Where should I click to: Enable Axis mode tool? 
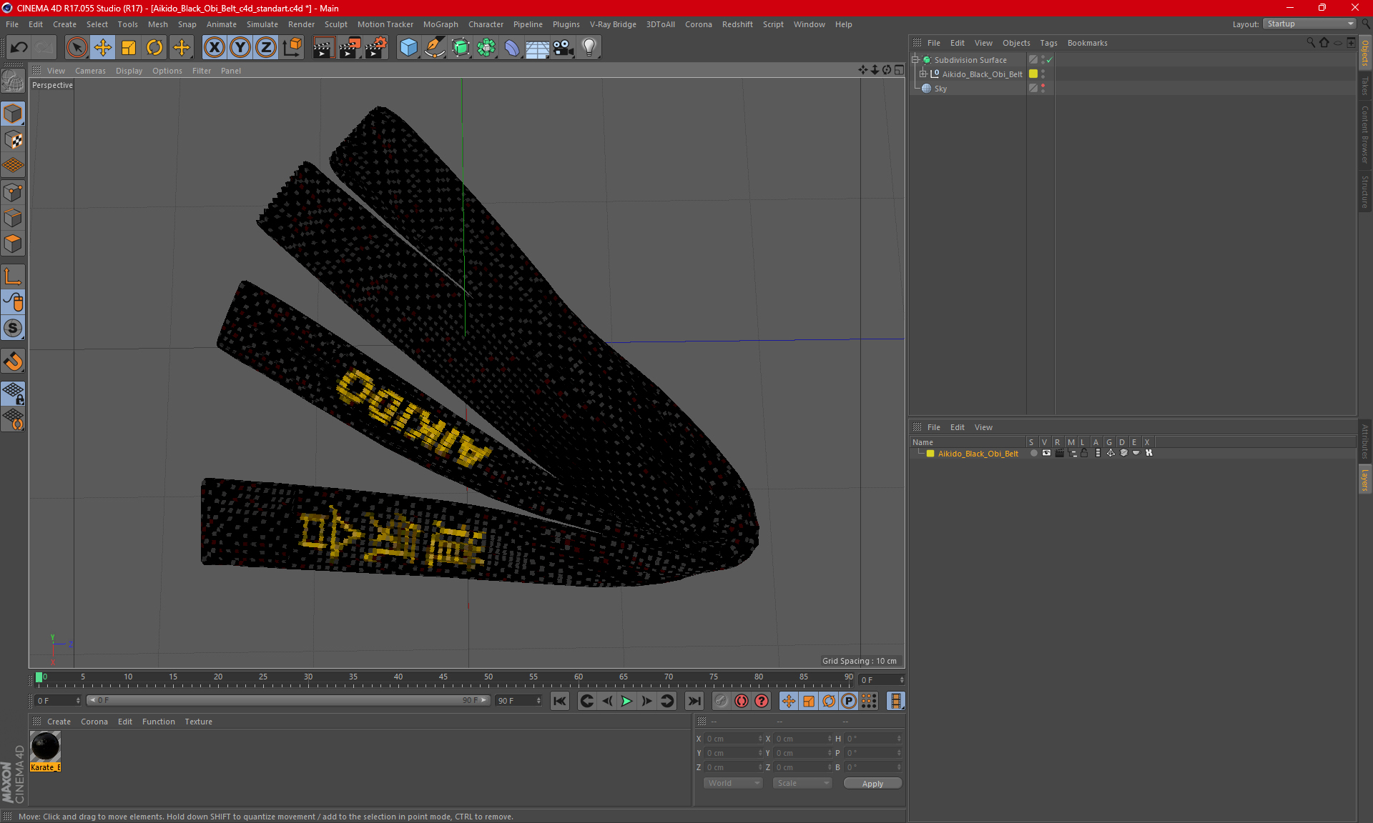pyautogui.click(x=13, y=276)
